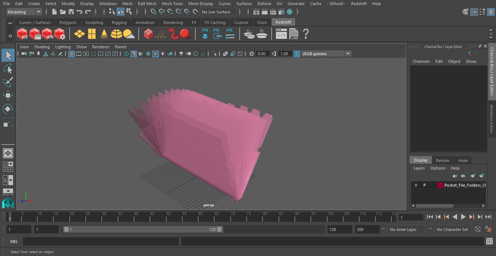
Task: Activate the Move tool in the toolbox
Action: tap(8, 96)
